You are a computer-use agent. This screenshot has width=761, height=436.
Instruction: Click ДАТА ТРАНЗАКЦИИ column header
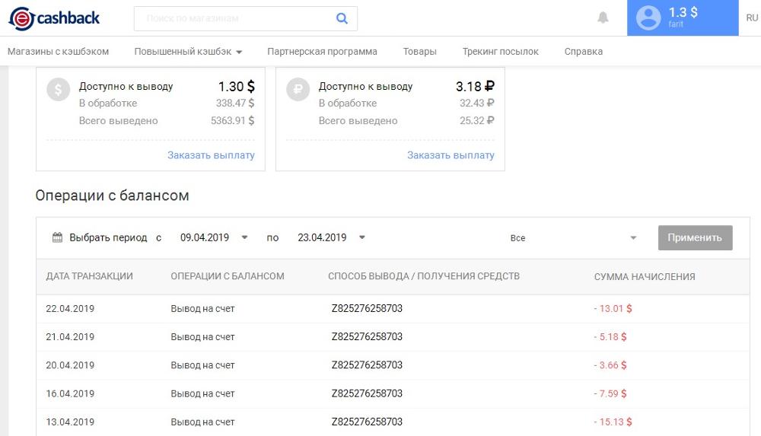[89, 276]
